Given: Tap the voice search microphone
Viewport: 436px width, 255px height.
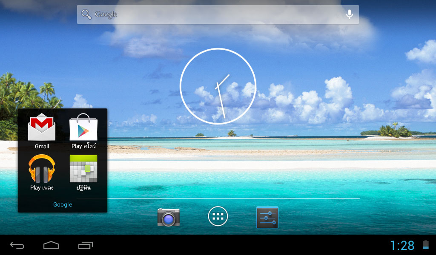Looking at the screenshot, I should click(350, 14).
